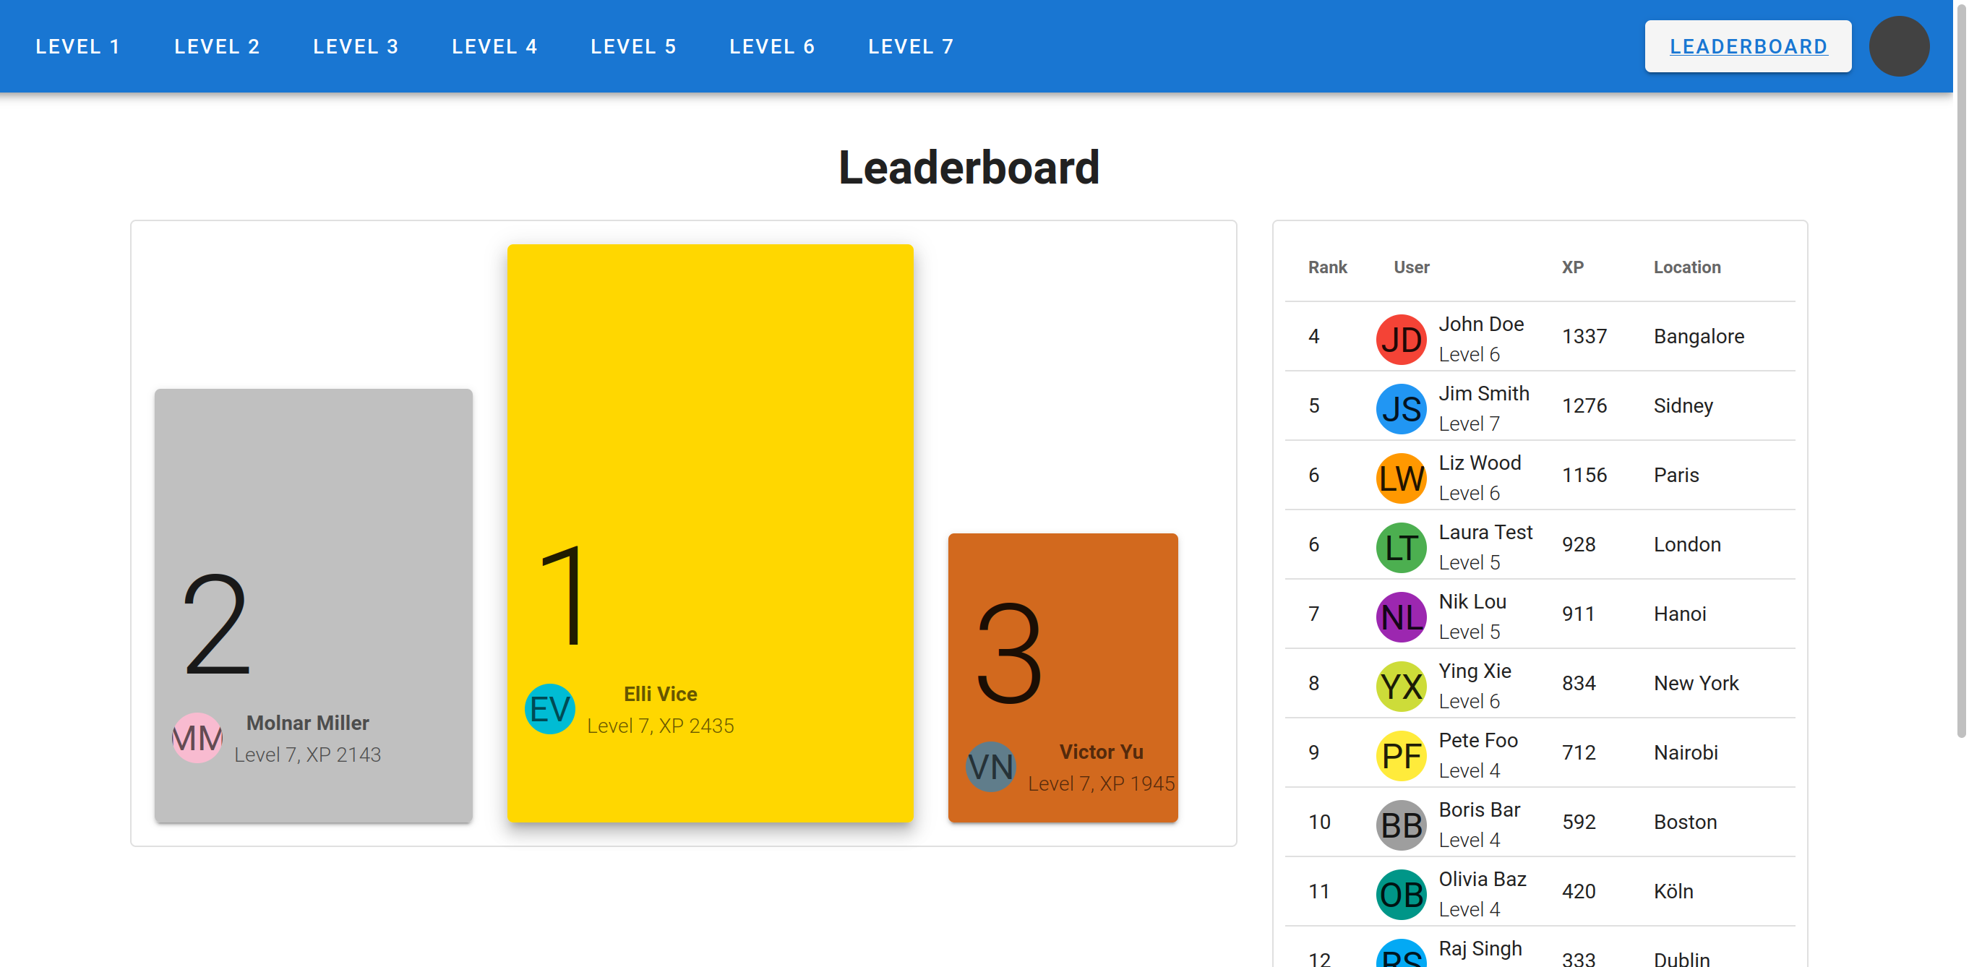Go to Level 1 in navigation
This screenshot has width=1969, height=967.
click(x=78, y=46)
